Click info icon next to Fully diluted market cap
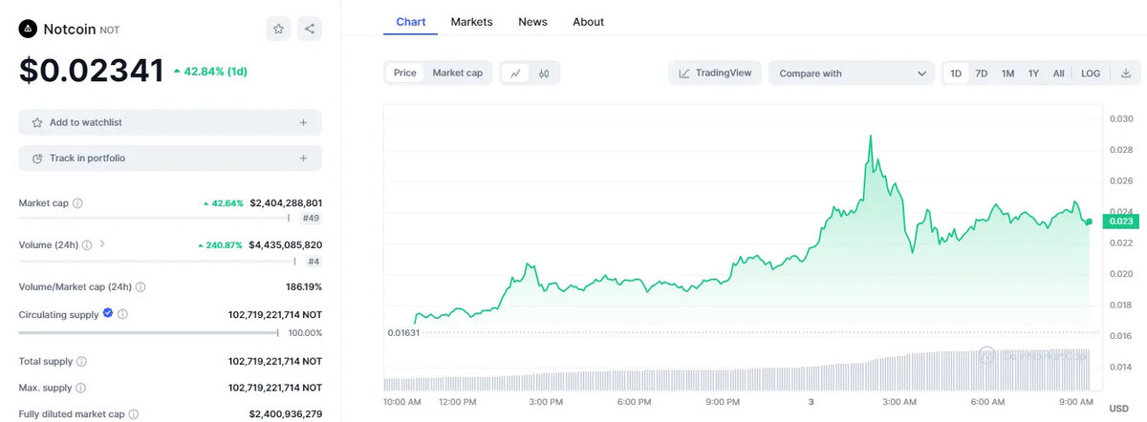The image size is (1147, 422). pyautogui.click(x=133, y=414)
